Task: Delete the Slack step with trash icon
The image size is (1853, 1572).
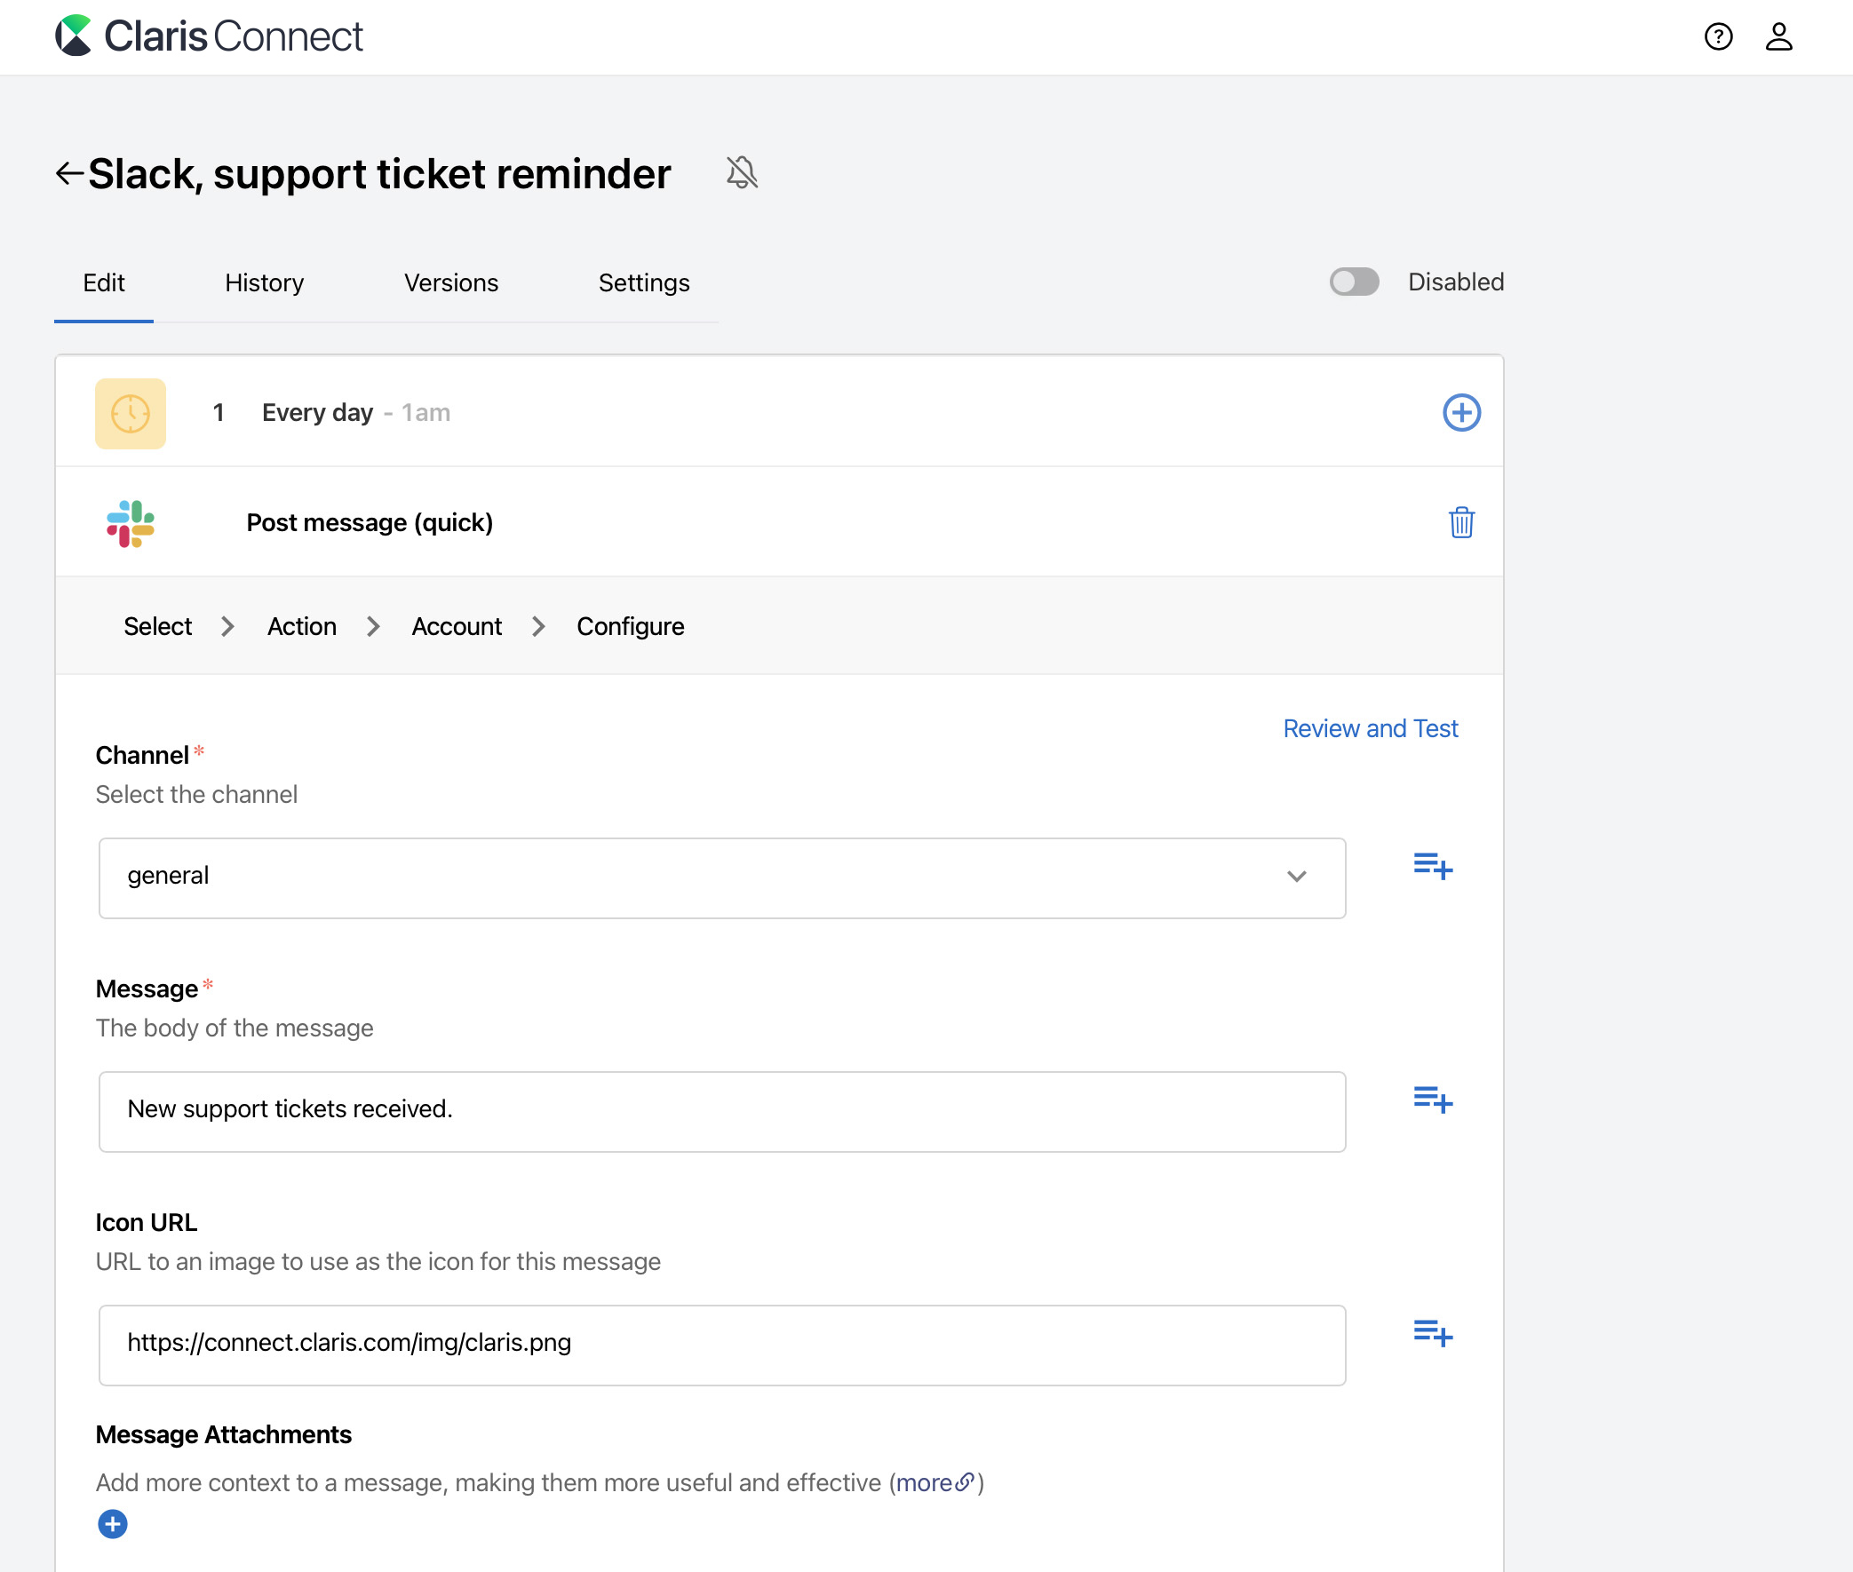Action: coord(1461,522)
